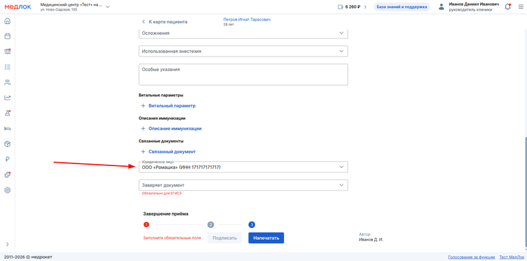
Task: Open База знаний и поддержка
Action: point(402,7)
